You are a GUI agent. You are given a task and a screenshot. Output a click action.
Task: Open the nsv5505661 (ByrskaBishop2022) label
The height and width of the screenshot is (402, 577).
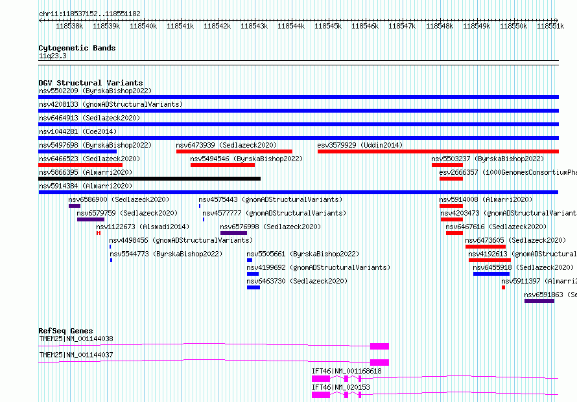[x=303, y=254]
